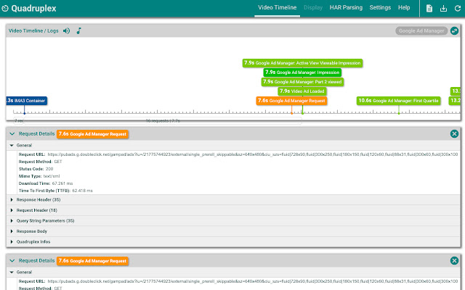Click the 'Video Timeline / Logs' title
The height and width of the screenshot is (290, 465).
33,30
